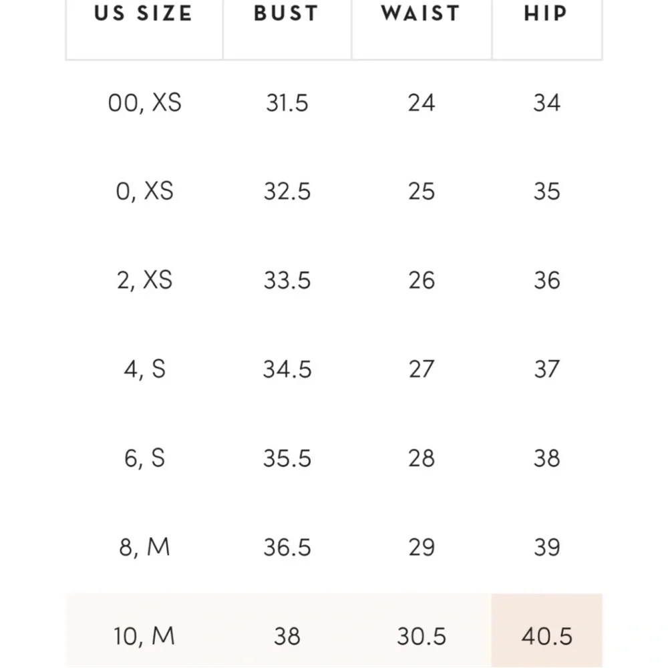Viewport: 668px width, 668px height.
Task: Click bust value 38 in highlighted row
Action: click(x=287, y=636)
